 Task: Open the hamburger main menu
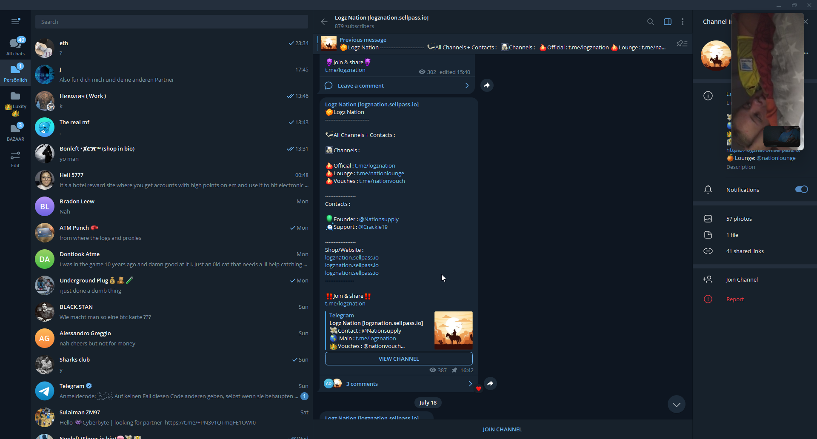[x=15, y=22]
